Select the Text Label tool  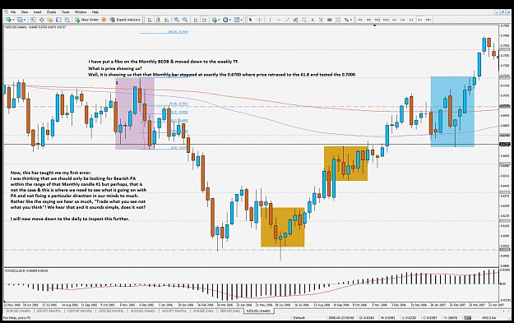pos(321,20)
